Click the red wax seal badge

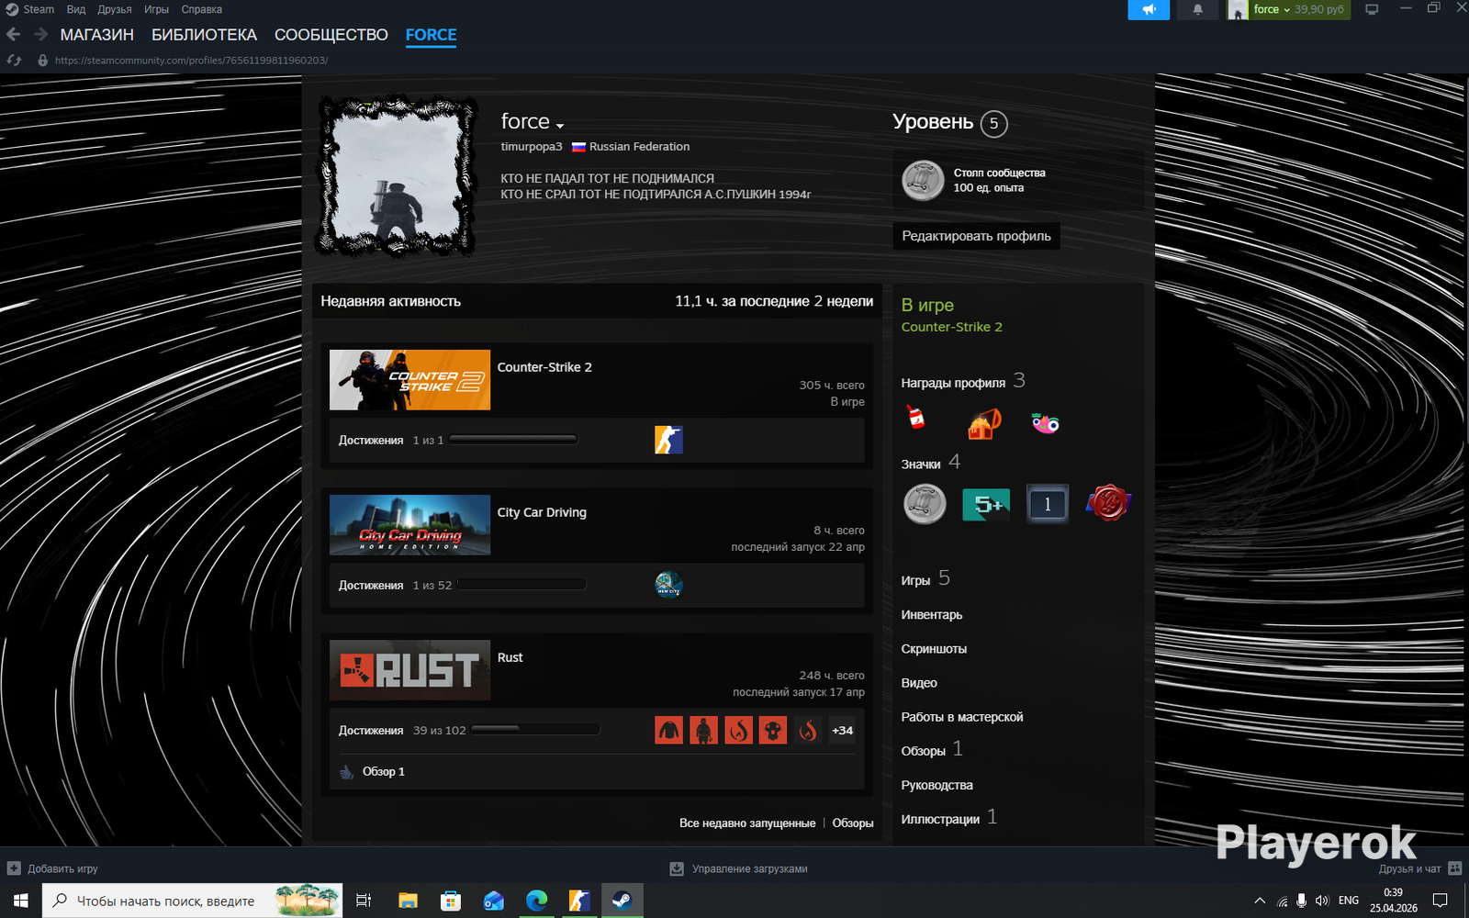click(1108, 504)
